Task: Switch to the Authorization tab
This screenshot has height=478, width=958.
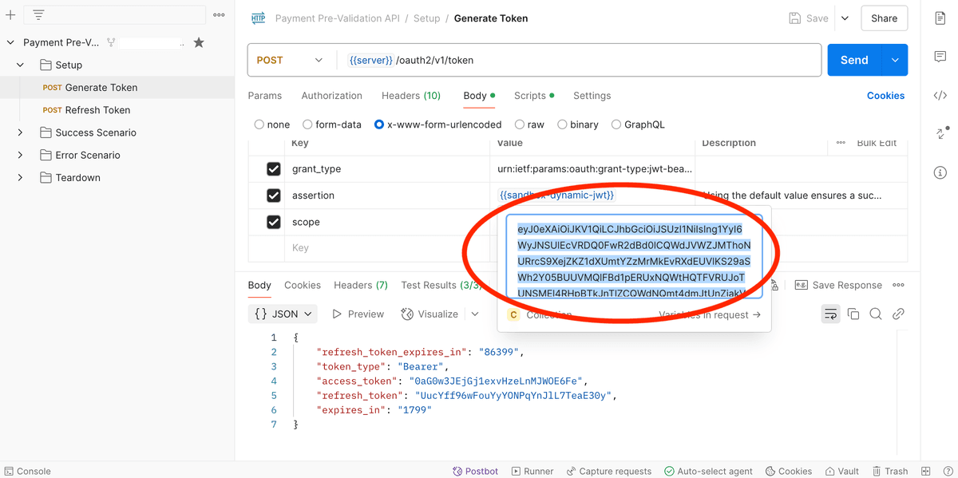Action: pos(331,96)
